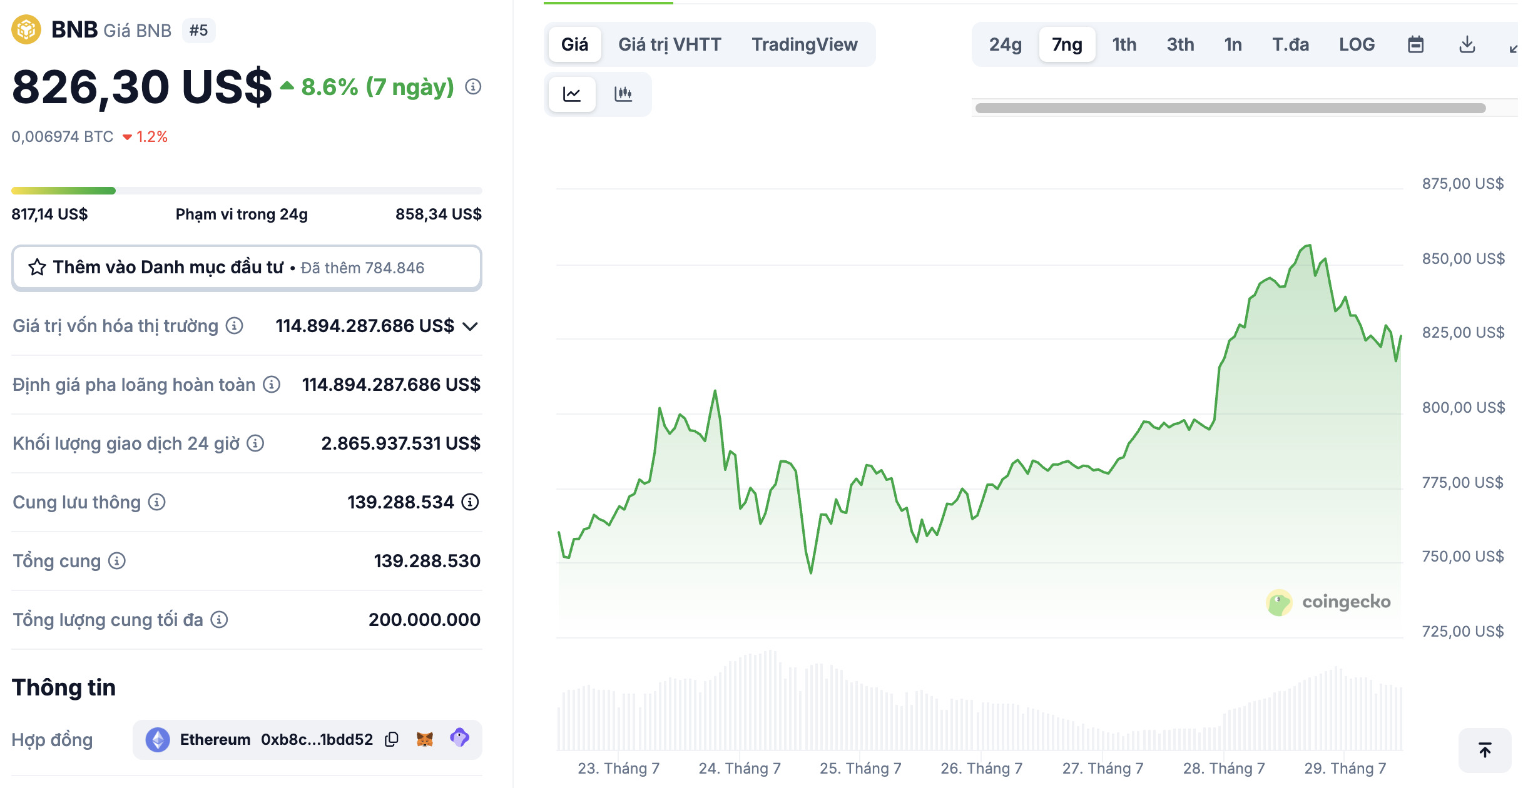The height and width of the screenshot is (788, 1528).
Task: Copy the Ethereum contract address
Action: click(x=392, y=739)
